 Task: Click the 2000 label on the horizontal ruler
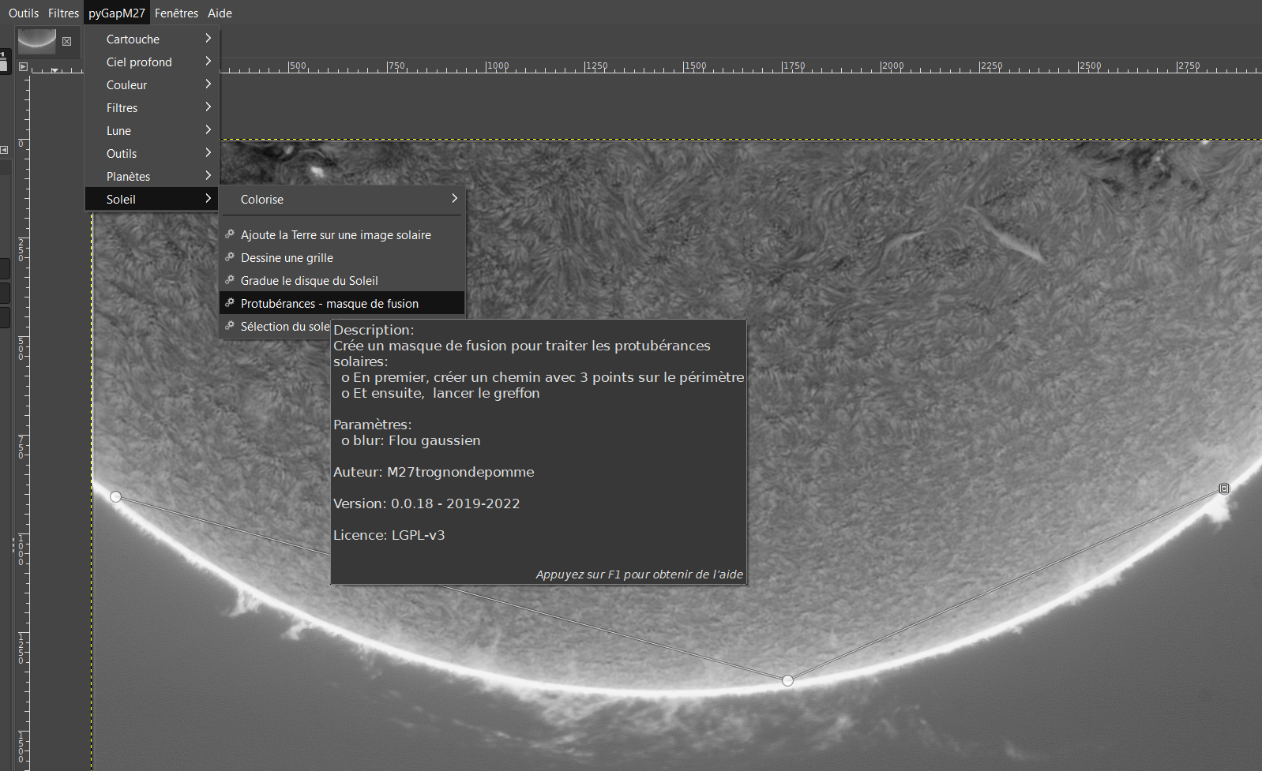pyautogui.click(x=893, y=65)
